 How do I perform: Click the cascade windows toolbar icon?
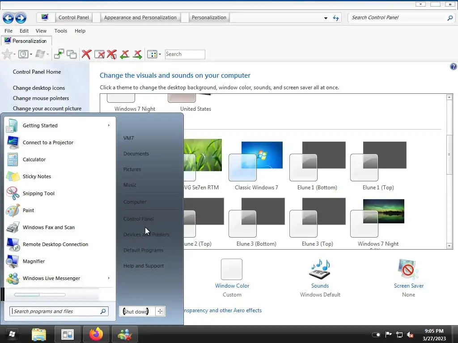point(72,54)
